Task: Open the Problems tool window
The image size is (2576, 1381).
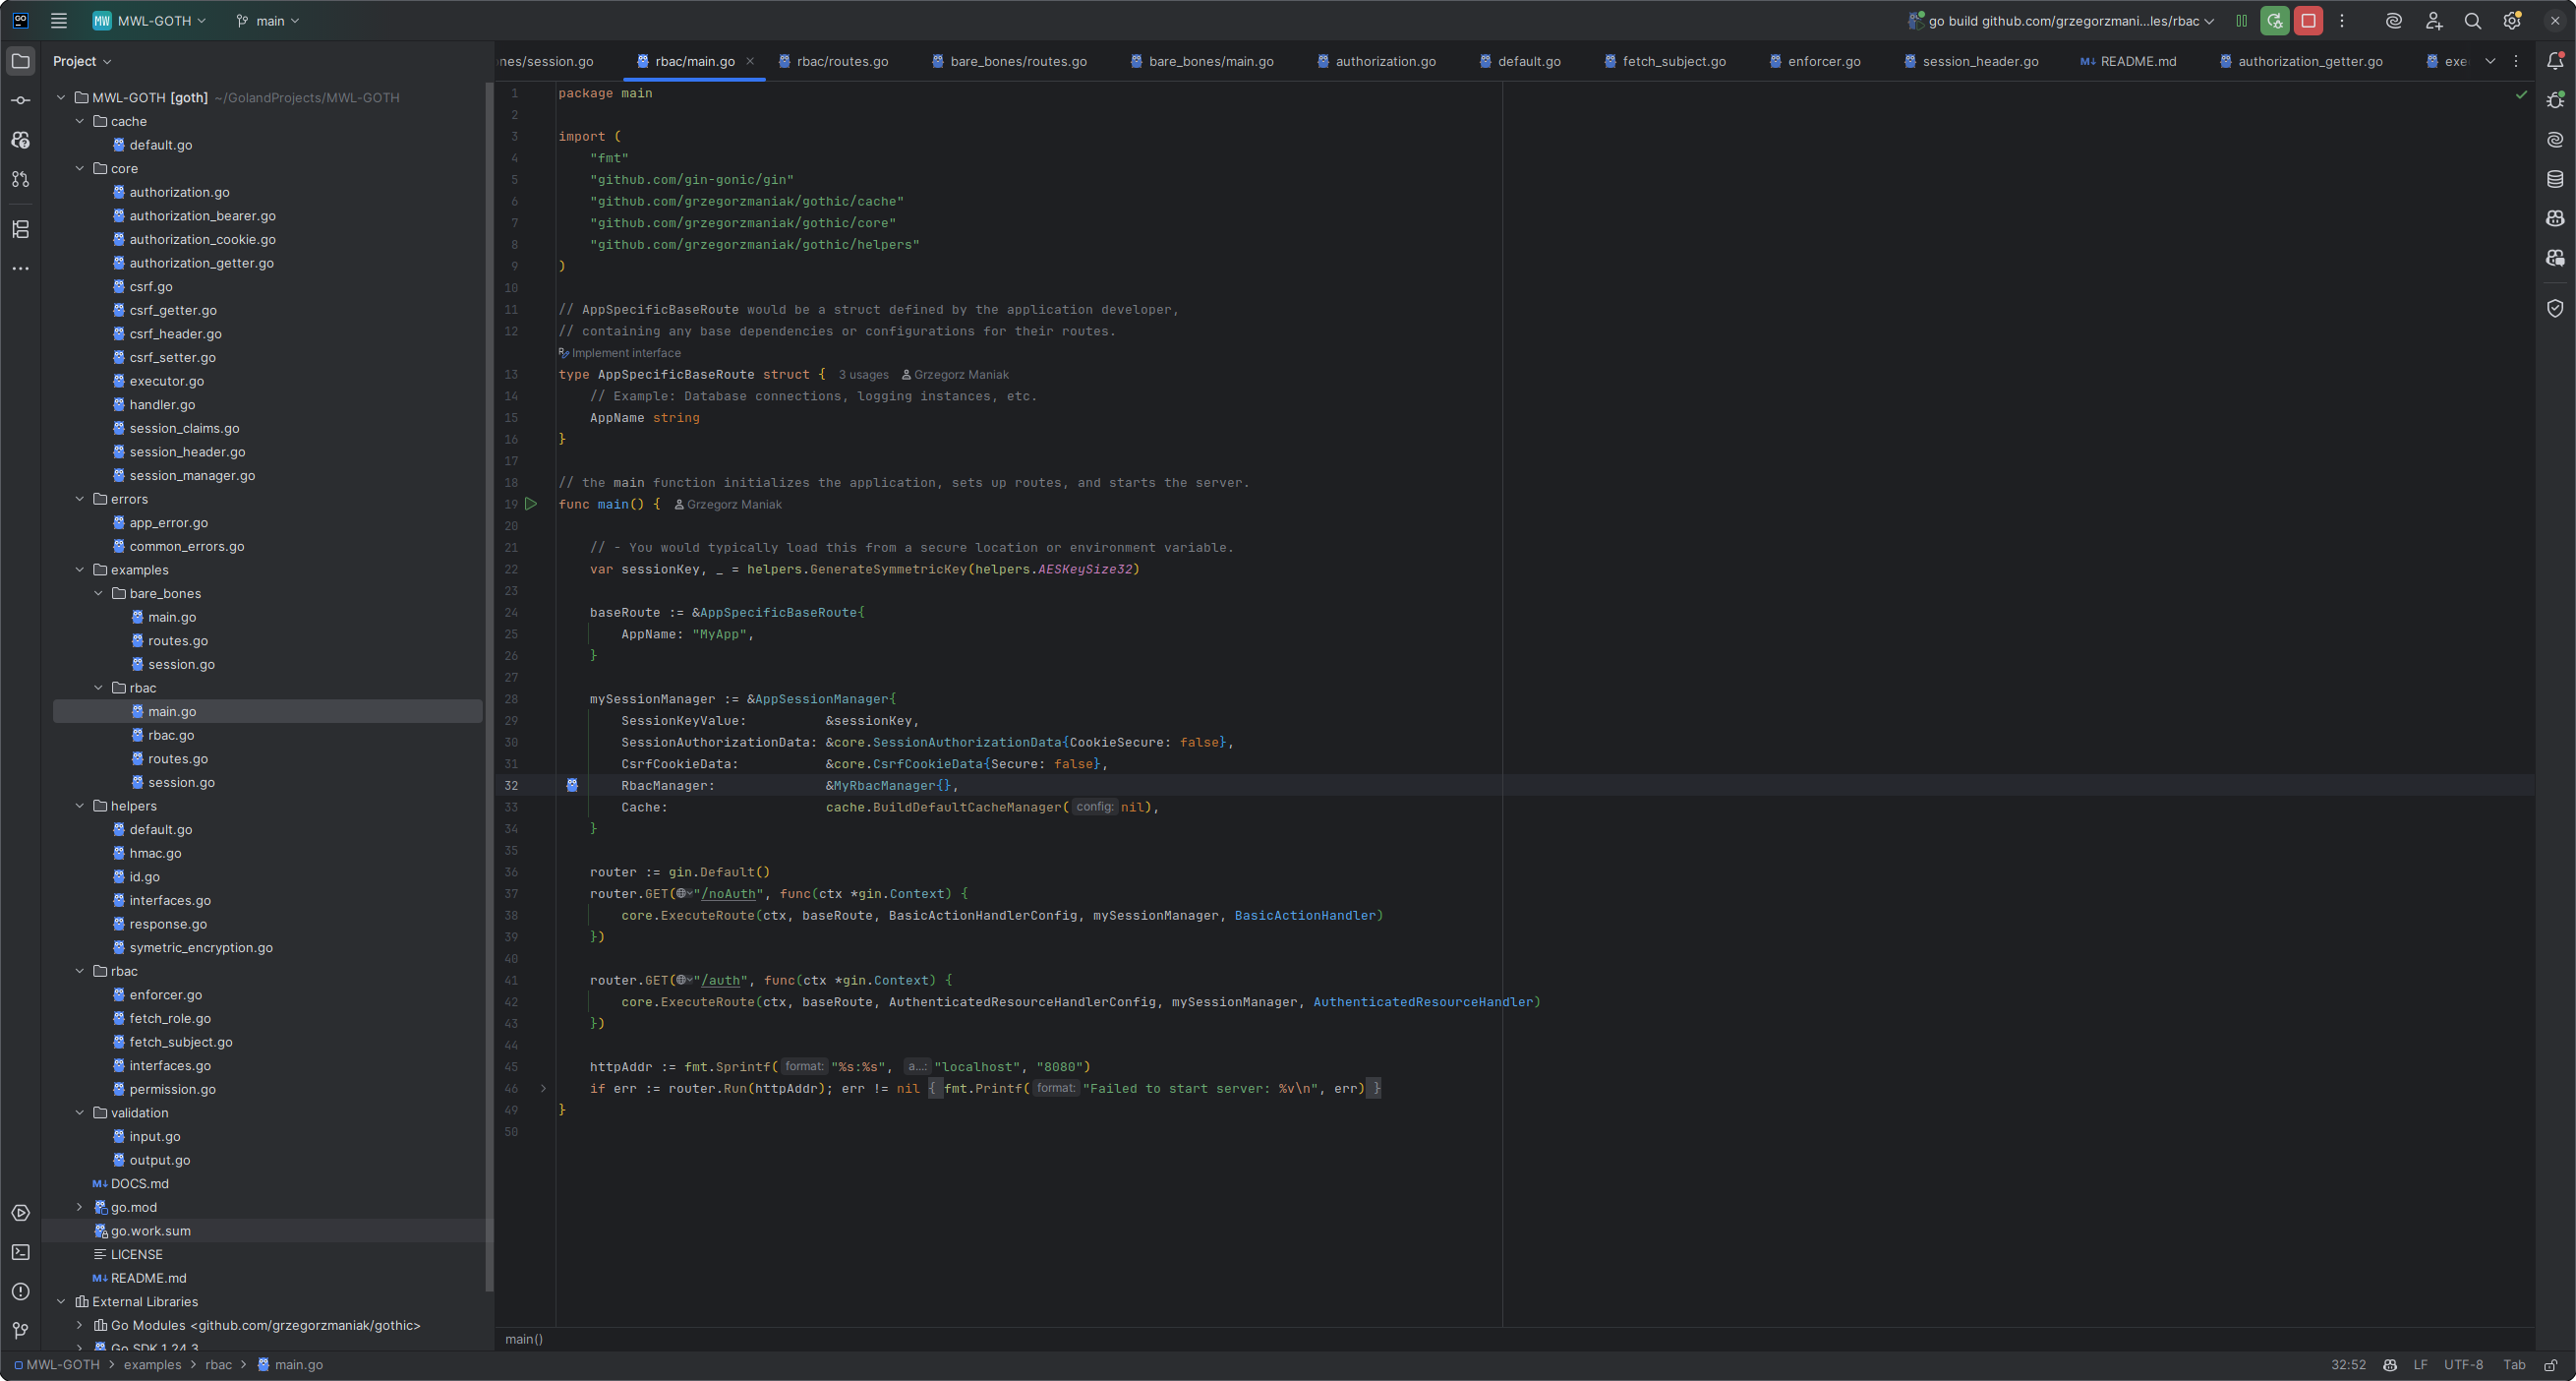Action: click(20, 1291)
